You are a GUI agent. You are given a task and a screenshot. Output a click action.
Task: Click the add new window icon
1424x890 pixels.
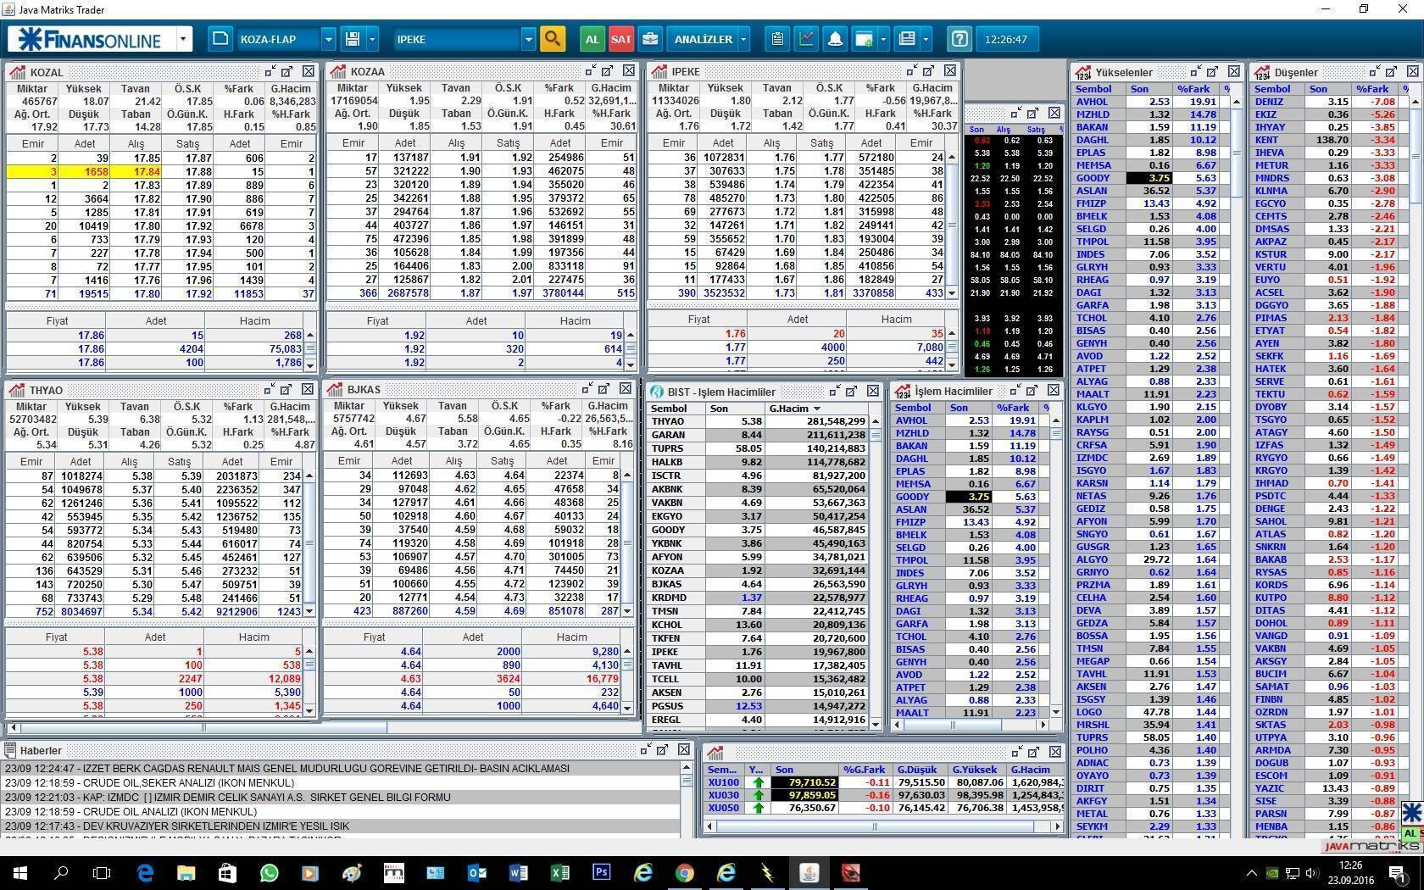[864, 39]
